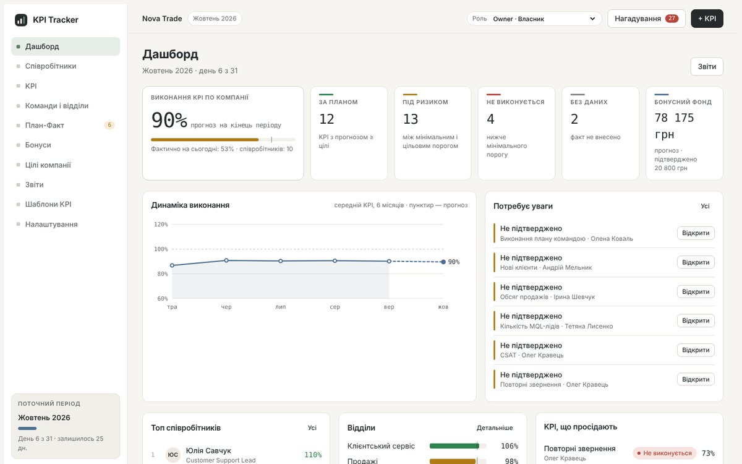The image size is (742, 464).
Task: Click the тра data point on chart
Action: [172, 265]
